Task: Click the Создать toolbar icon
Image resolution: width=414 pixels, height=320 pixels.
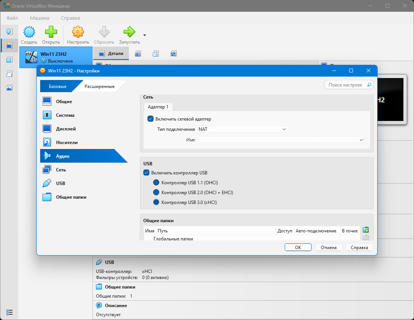Action: pos(29,32)
